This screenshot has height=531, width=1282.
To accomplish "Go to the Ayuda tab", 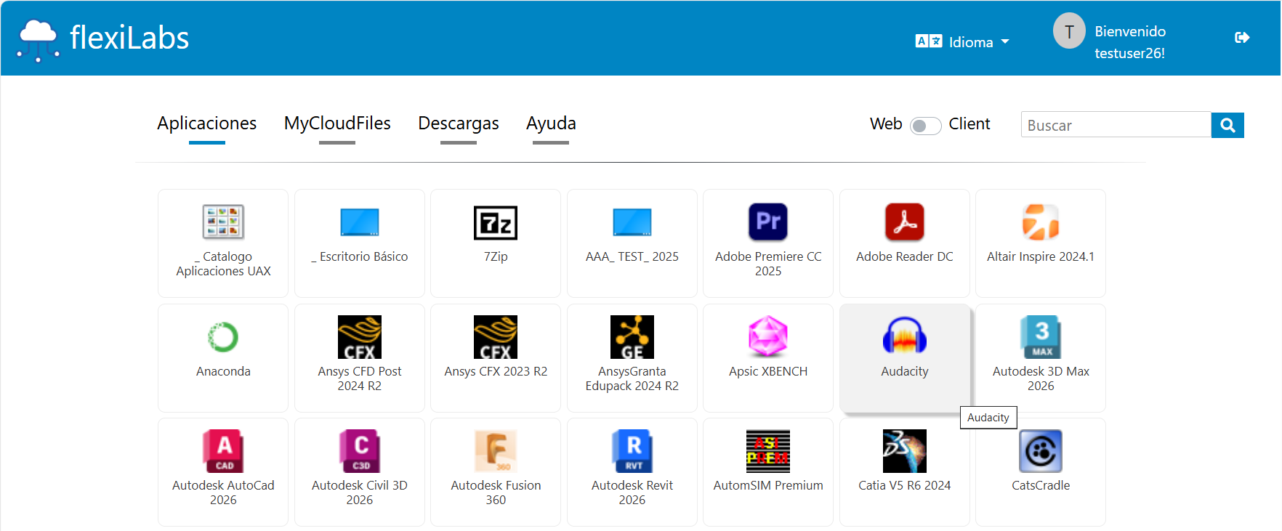I will pyautogui.click(x=551, y=123).
